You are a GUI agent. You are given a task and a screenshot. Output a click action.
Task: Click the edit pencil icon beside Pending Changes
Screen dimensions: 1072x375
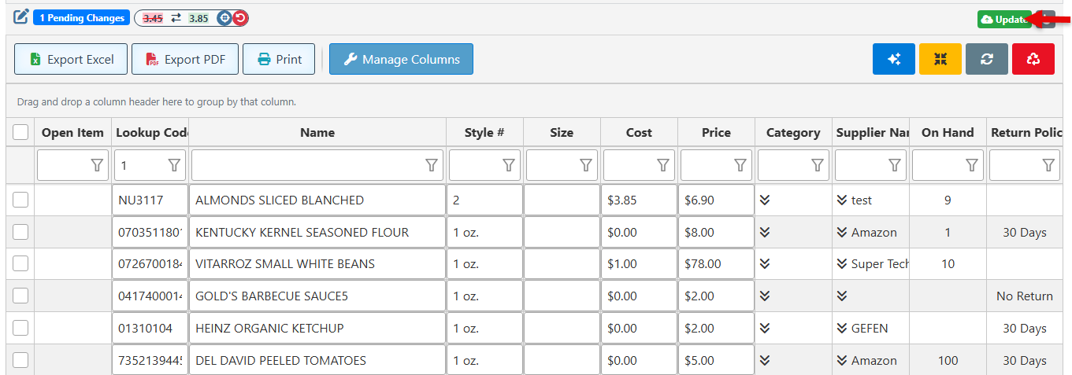coord(21,17)
